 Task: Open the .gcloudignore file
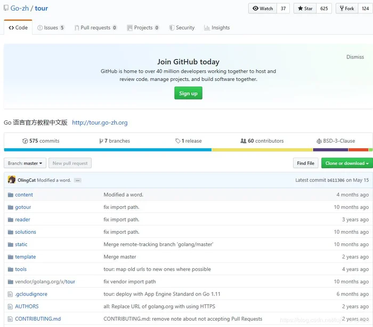[31, 294]
